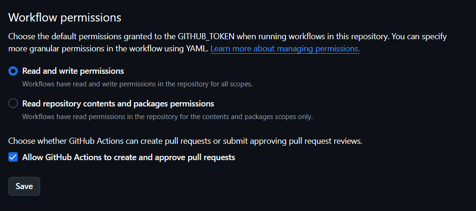The width and height of the screenshot is (476, 211).
Task: Click the white checkmark in the blue checkbox
Action: click(13, 157)
